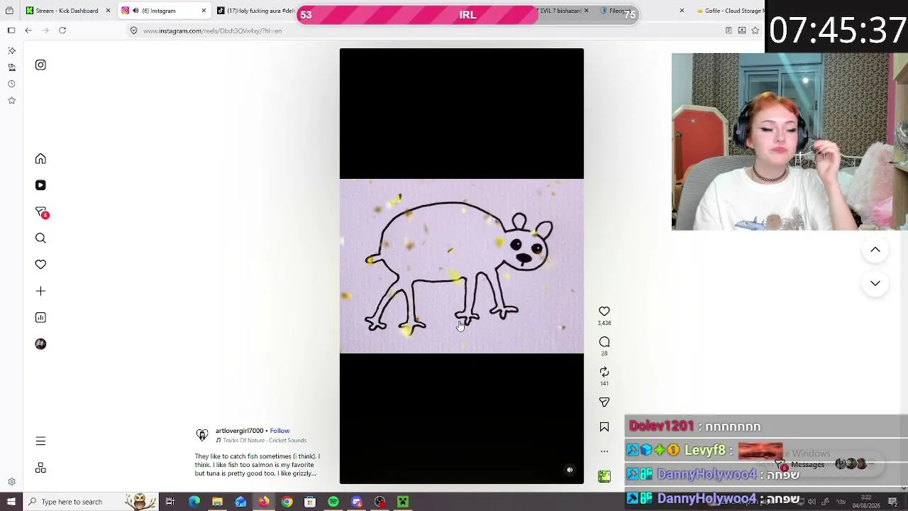Open the profile avatar in Instagram sidebar
The width and height of the screenshot is (908, 511).
40,344
